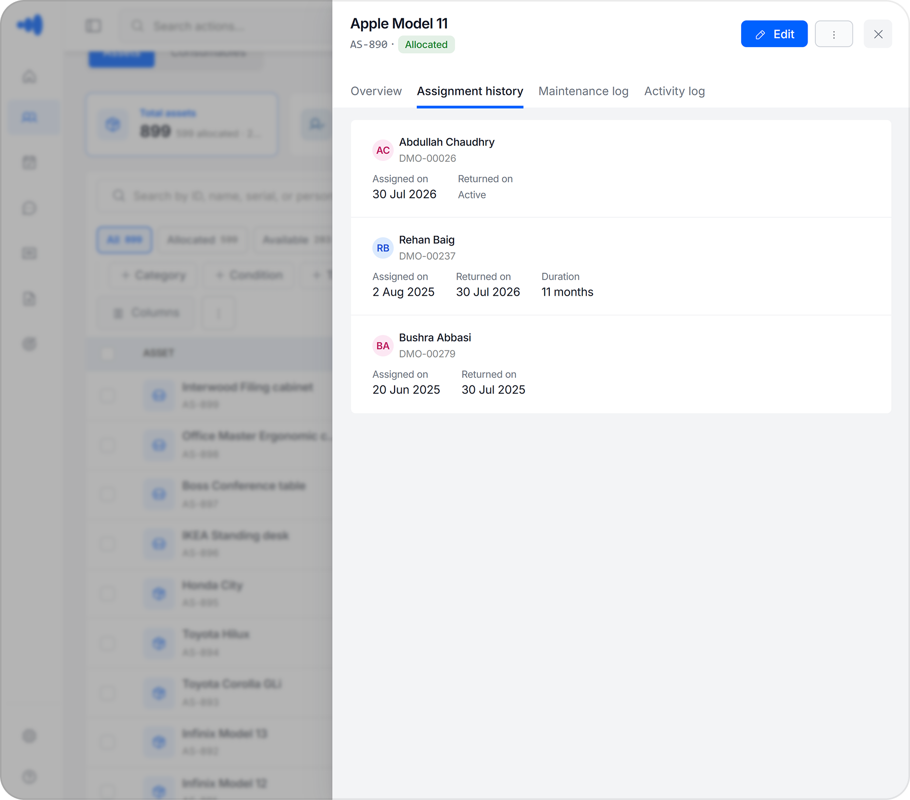Click the app logo in the sidebar
910x800 pixels.
pos(30,25)
